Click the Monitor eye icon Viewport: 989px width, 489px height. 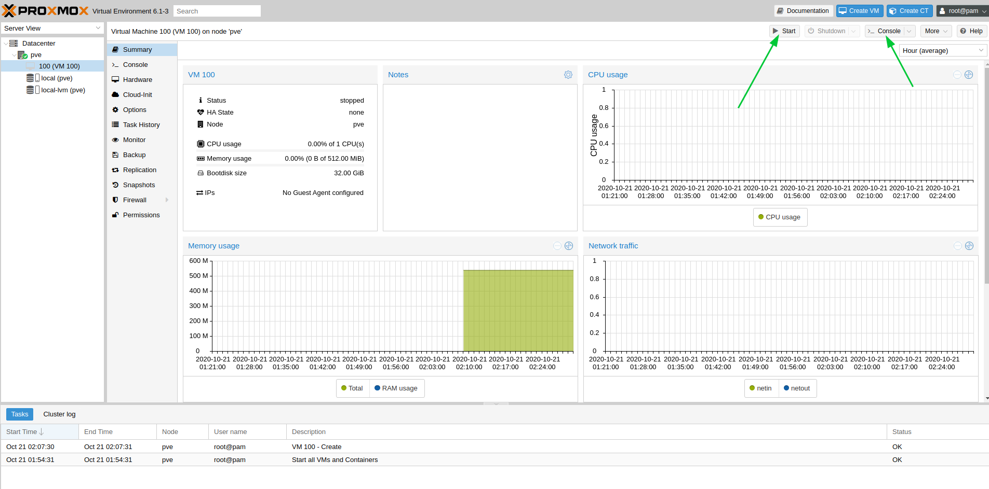[115, 139]
